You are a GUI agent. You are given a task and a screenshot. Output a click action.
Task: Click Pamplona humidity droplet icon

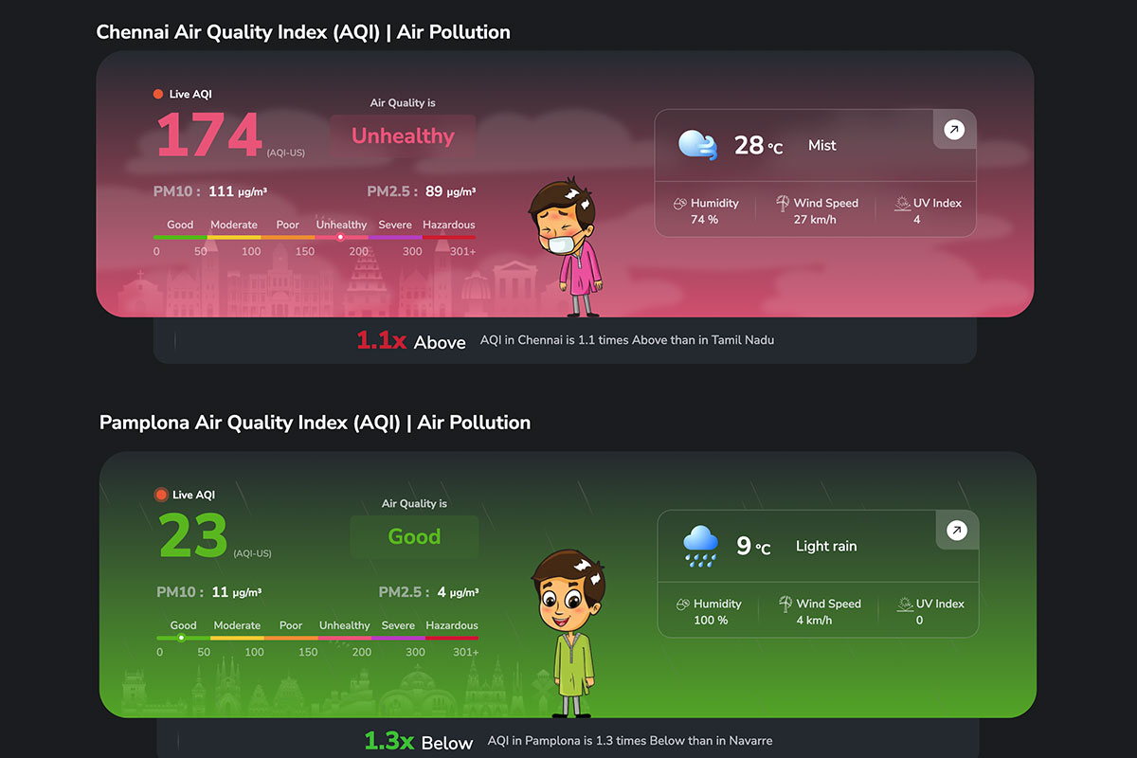(682, 605)
